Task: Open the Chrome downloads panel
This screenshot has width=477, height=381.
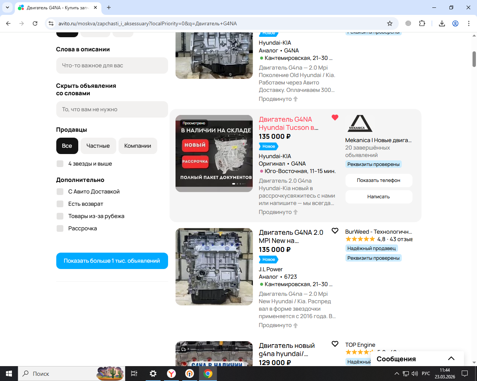Action: tap(442, 23)
